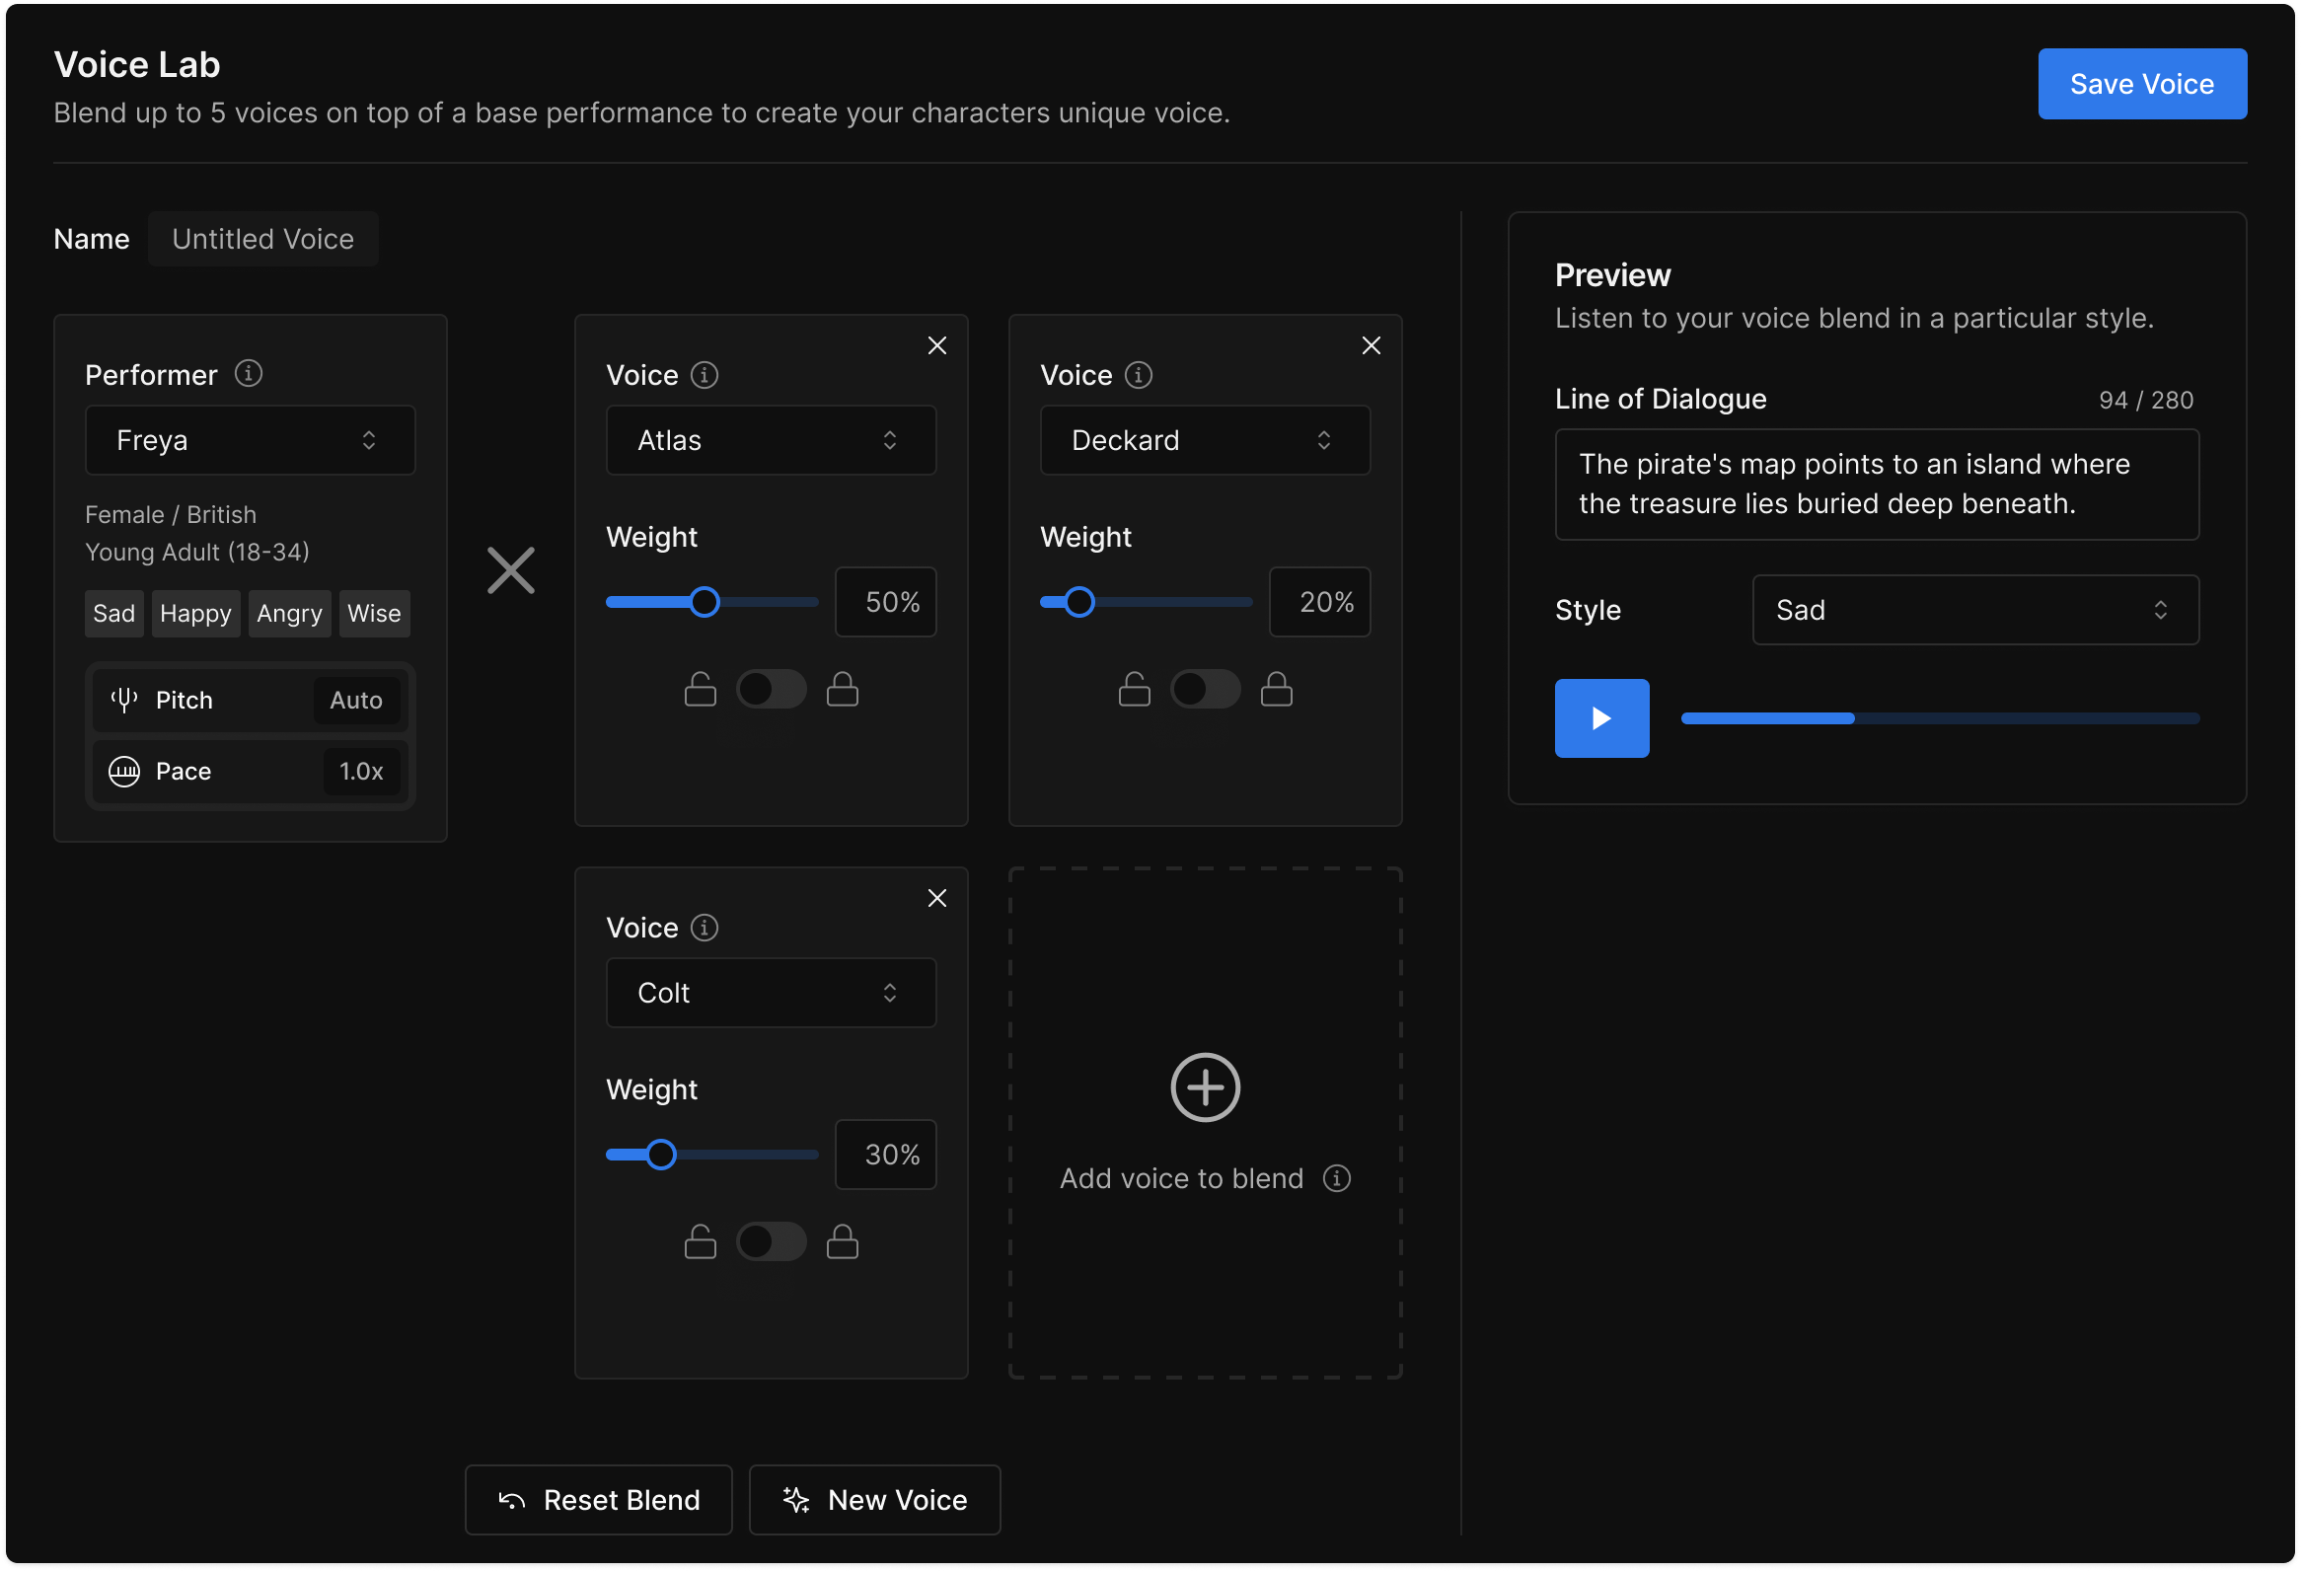Screen dimensions: 2301x1571
Task: Click the info icon next to Add voice to blend
Action: [x=1337, y=1178]
